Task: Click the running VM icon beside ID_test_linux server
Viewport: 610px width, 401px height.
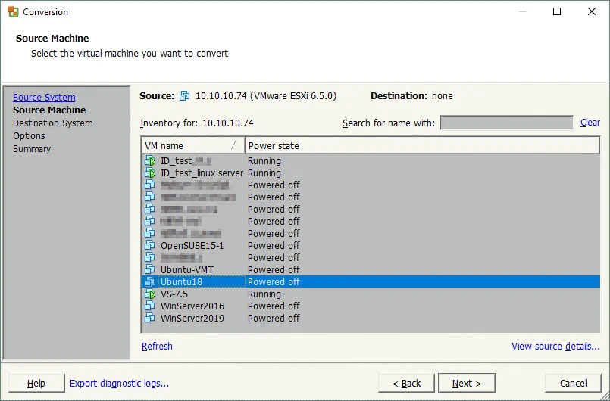Action: click(x=149, y=173)
